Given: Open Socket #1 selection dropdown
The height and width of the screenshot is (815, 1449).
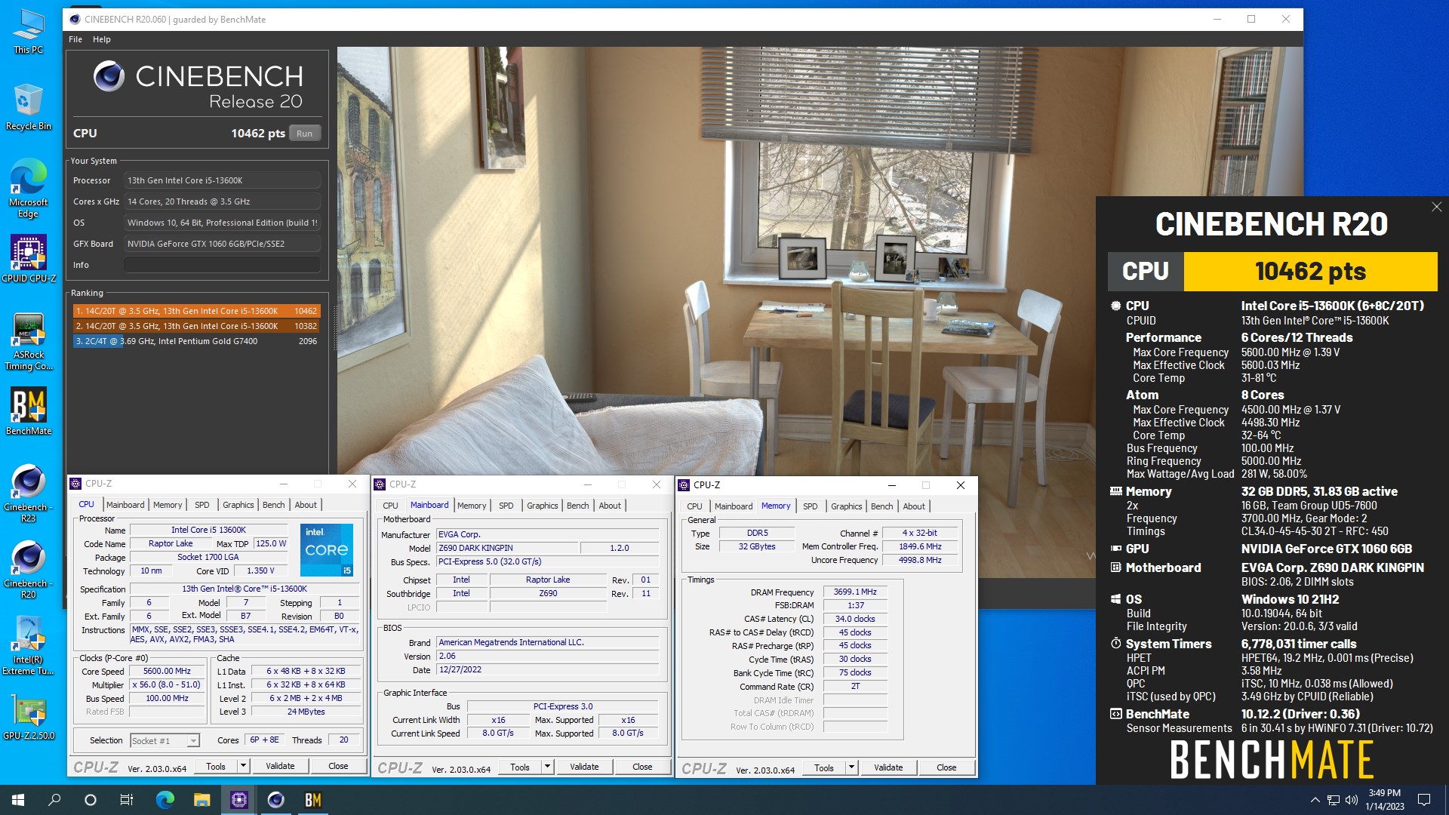Looking at the screenshot, I should click(x=165, y=741).
